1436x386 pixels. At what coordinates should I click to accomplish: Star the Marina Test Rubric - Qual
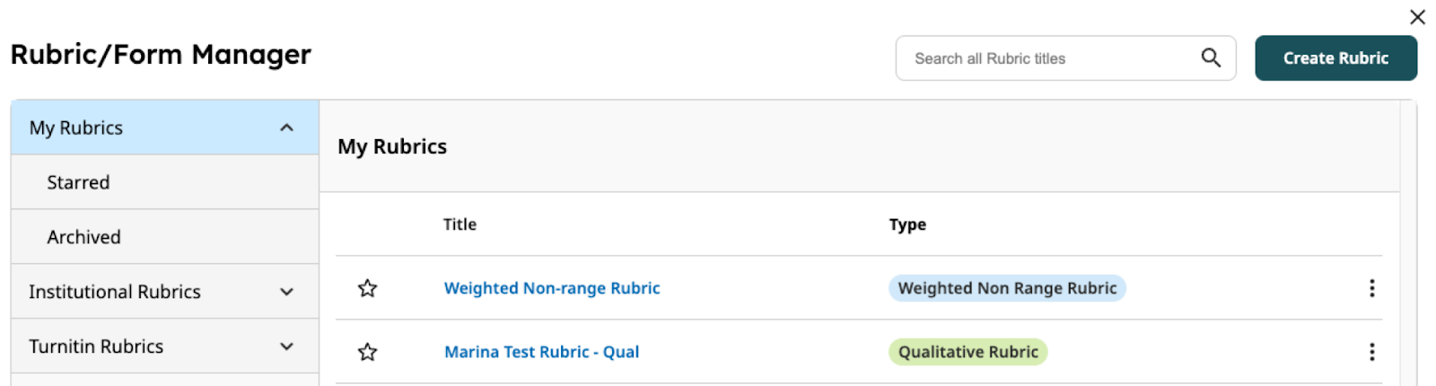click(x=367, y=352)
